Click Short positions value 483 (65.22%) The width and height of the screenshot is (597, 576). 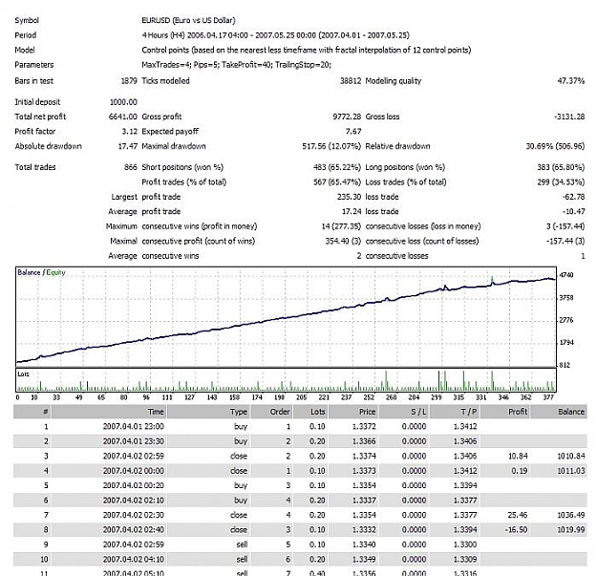[336, 167]
